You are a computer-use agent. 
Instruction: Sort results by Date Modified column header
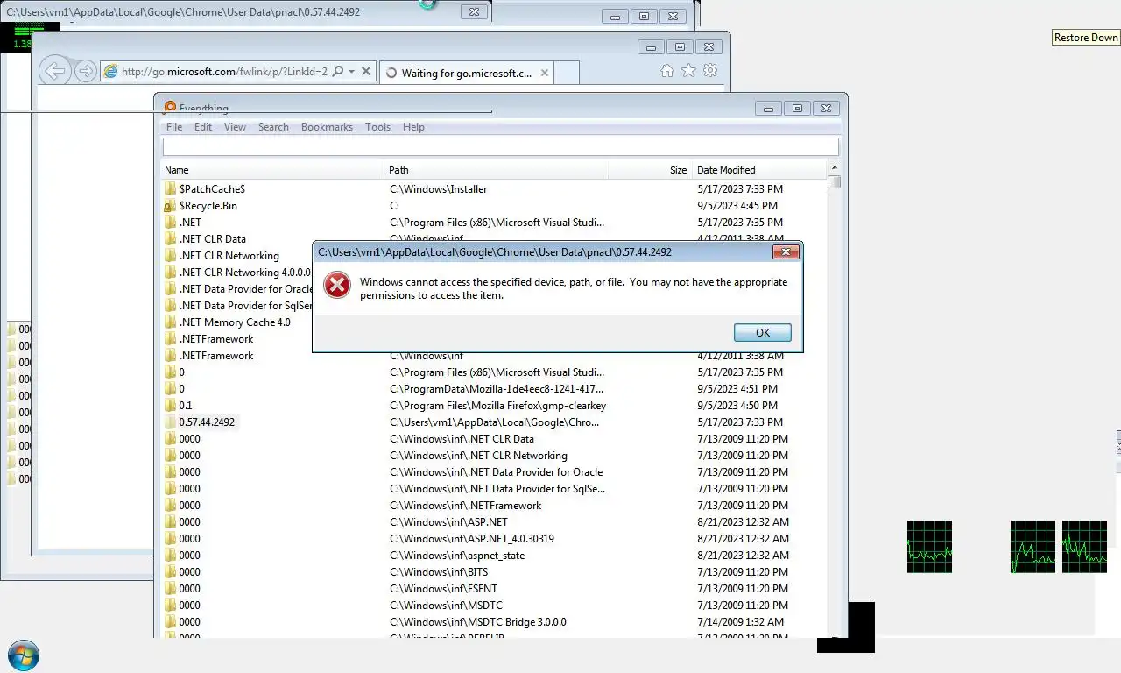[x=758, y=170]
